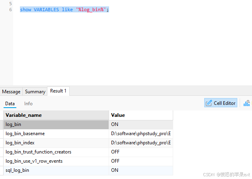Screen dimensions: 252x179
Task: Select the log_bin cell
Action: pos(56,125)
